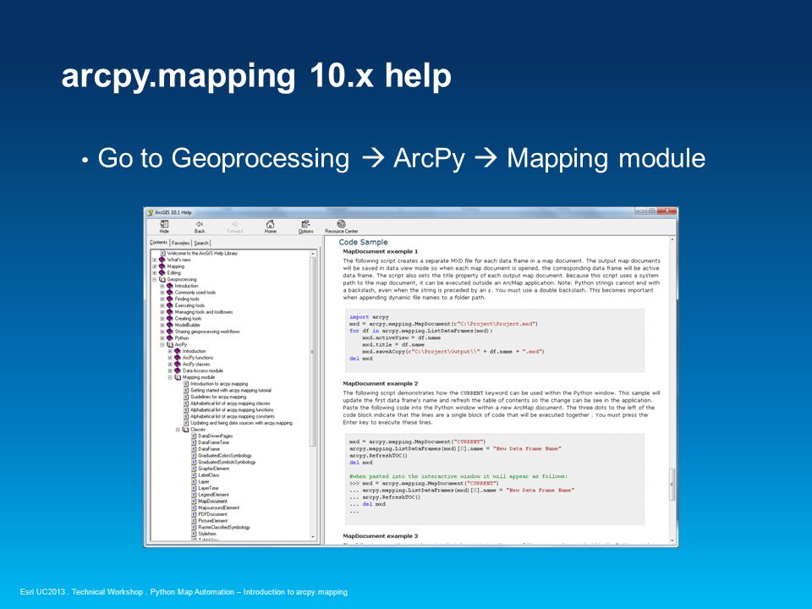Click the open book icon beside Classes
This screenshot has width=812, height=609.
coord(185,430)
